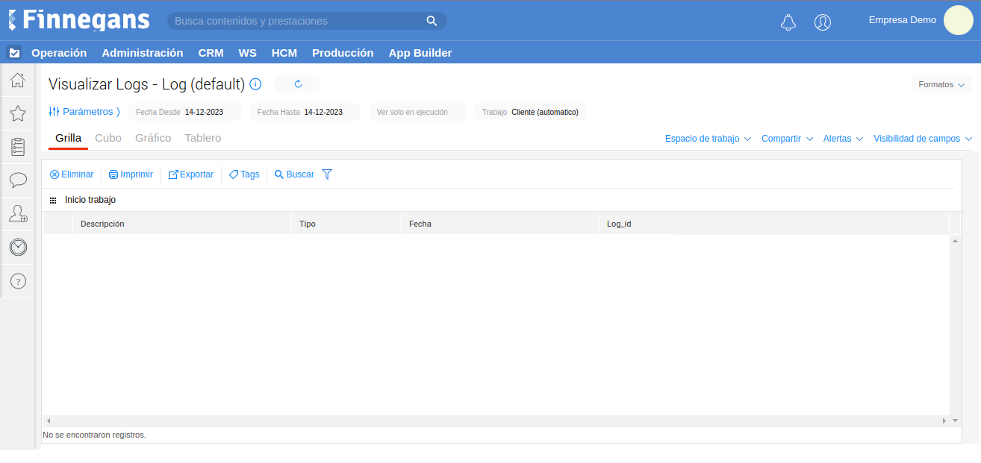The height and width of the screenshot is (463, 981).
Task: Open the clipboard tasks sidebar icon
Action: [18, 147]
